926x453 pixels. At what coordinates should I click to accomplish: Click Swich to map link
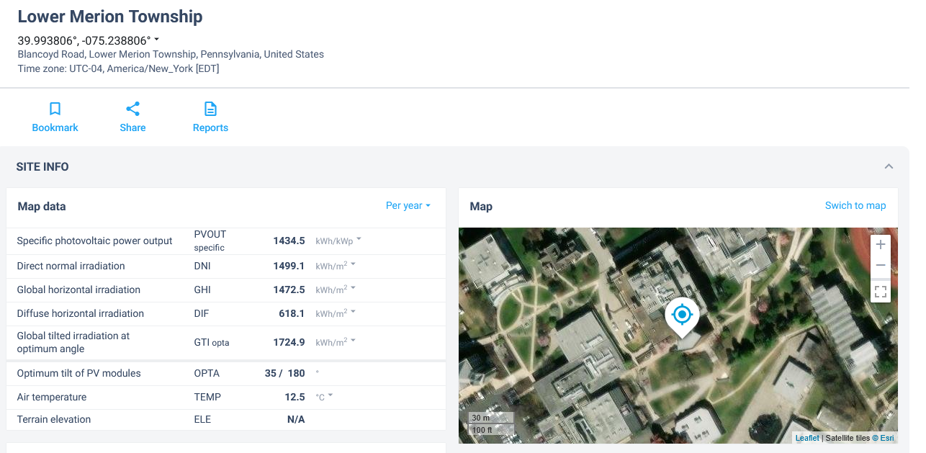pos(855,206)
